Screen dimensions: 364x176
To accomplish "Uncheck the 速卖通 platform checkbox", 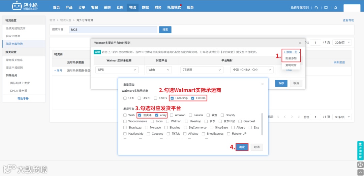I will (x=140, y=115).
